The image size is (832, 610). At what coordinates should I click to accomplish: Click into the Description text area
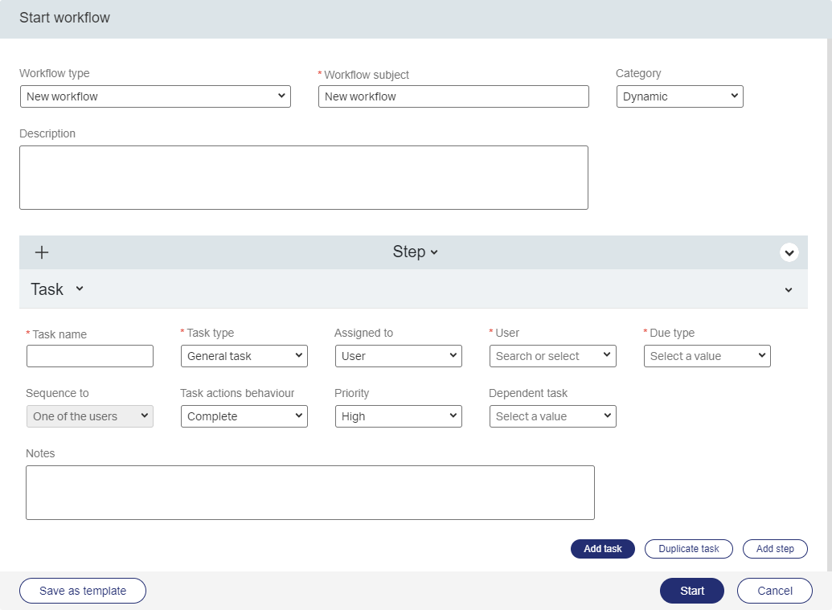click(x=304, y=178)
